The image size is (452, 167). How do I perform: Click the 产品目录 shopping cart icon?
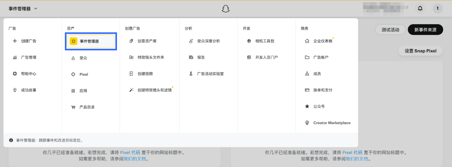(x=73, y=107)
